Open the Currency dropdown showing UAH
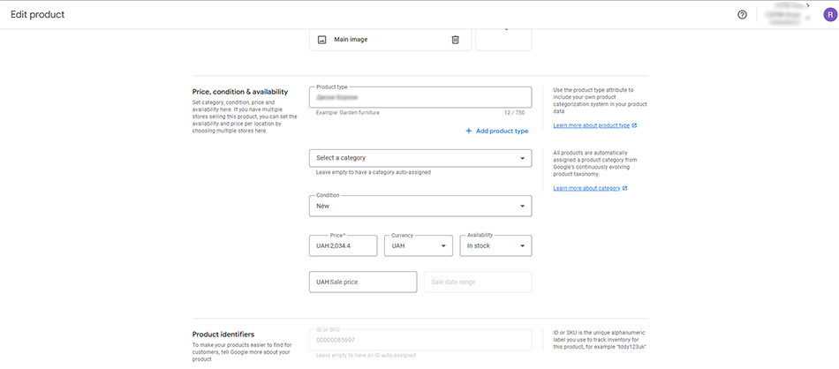The width and height of the screenshot is (839, 369). tap(419, 246)
